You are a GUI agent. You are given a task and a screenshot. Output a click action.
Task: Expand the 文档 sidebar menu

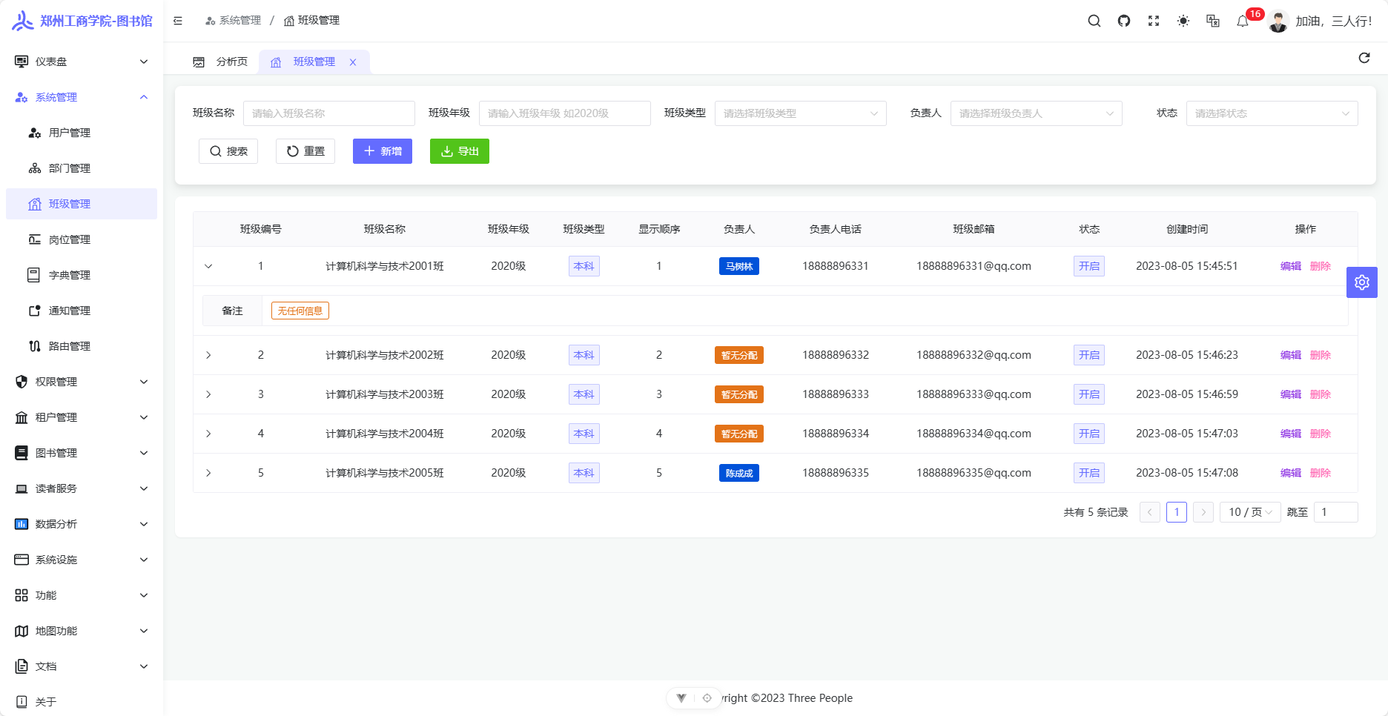tap(82, 666)
